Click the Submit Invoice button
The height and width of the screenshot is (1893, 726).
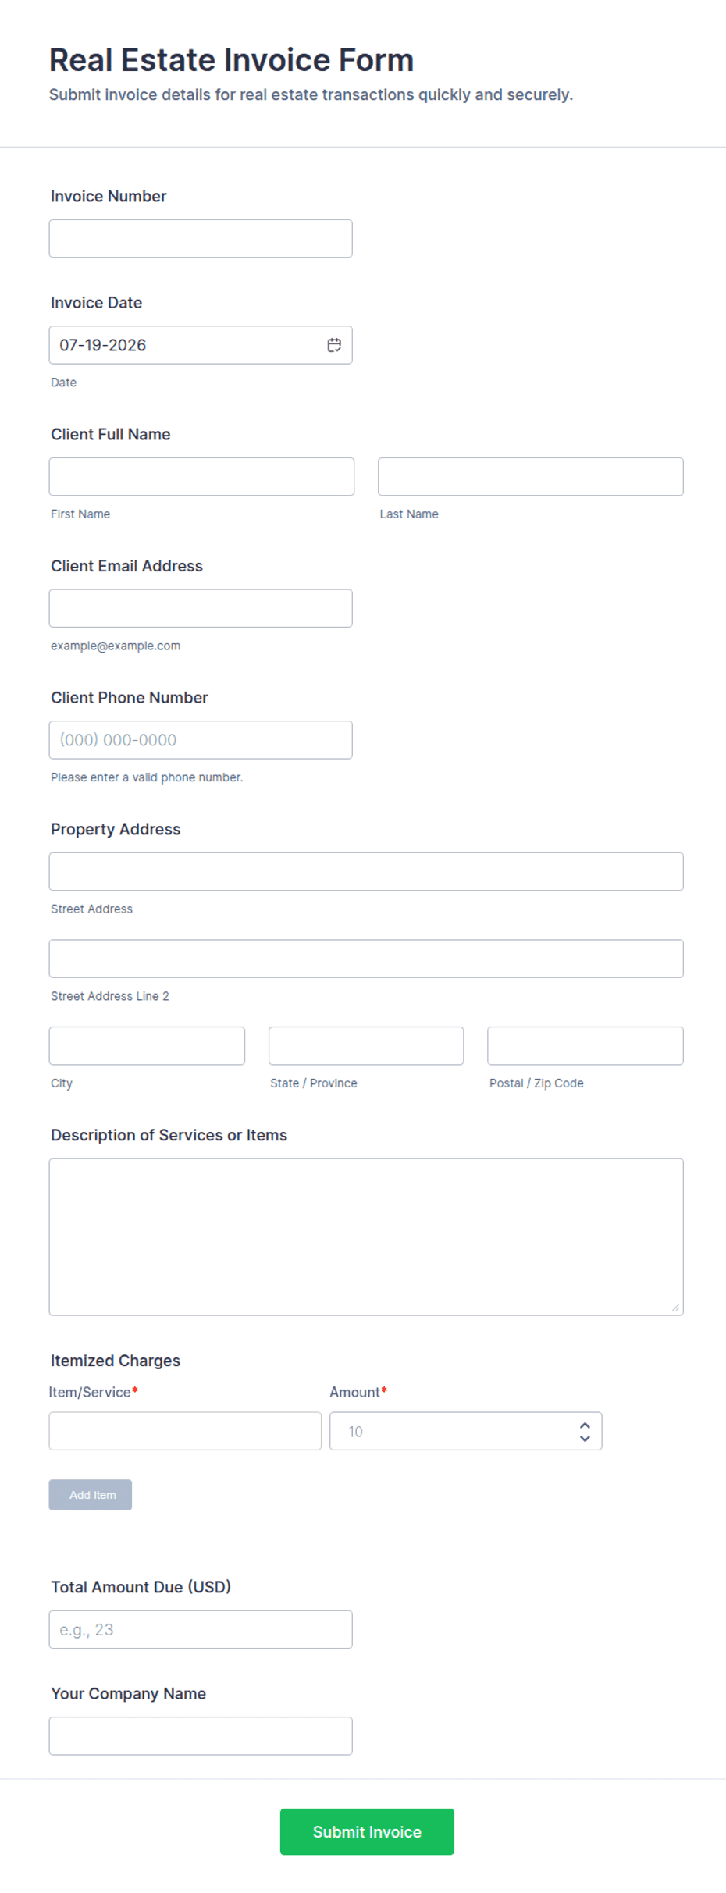coord(367,1831)
